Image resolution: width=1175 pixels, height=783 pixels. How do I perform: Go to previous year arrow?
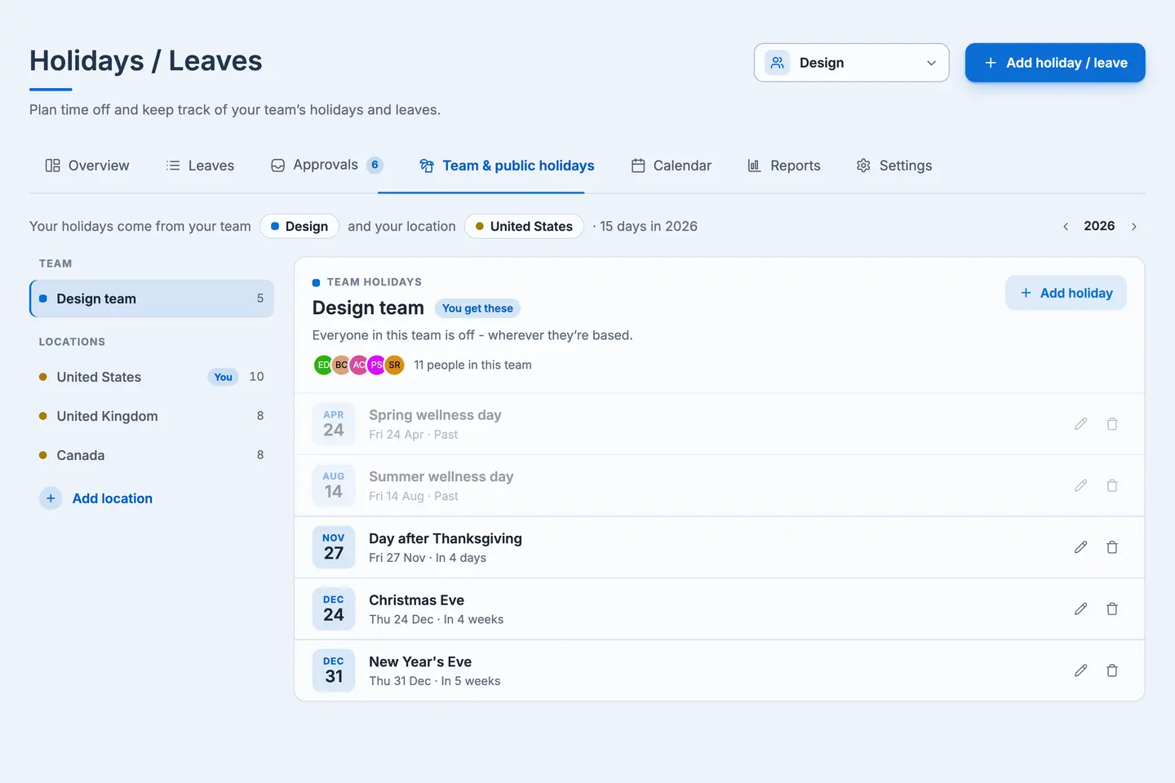click(x=1066, y=227)
